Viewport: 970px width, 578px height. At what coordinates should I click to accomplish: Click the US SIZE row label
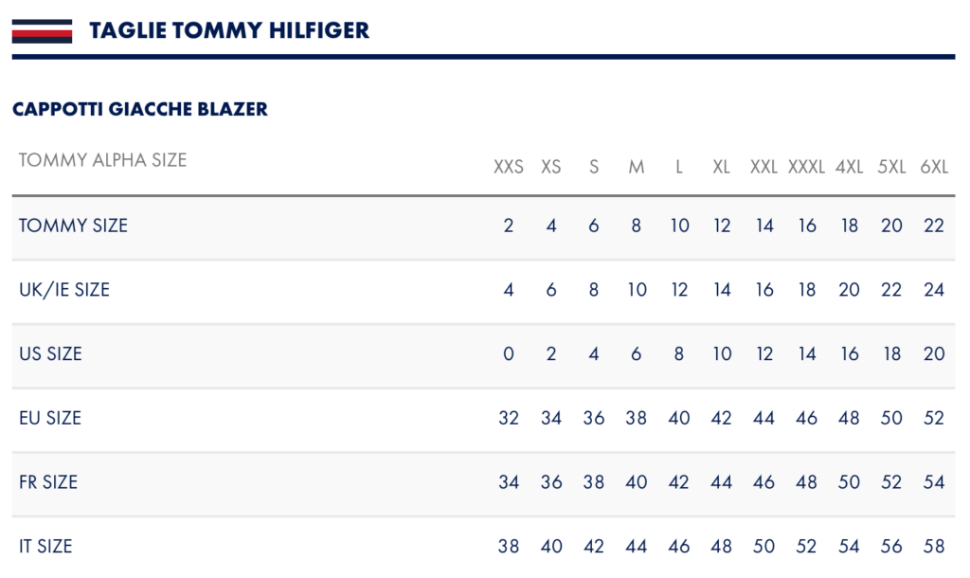pyautogui.click(x=50, y=354)
